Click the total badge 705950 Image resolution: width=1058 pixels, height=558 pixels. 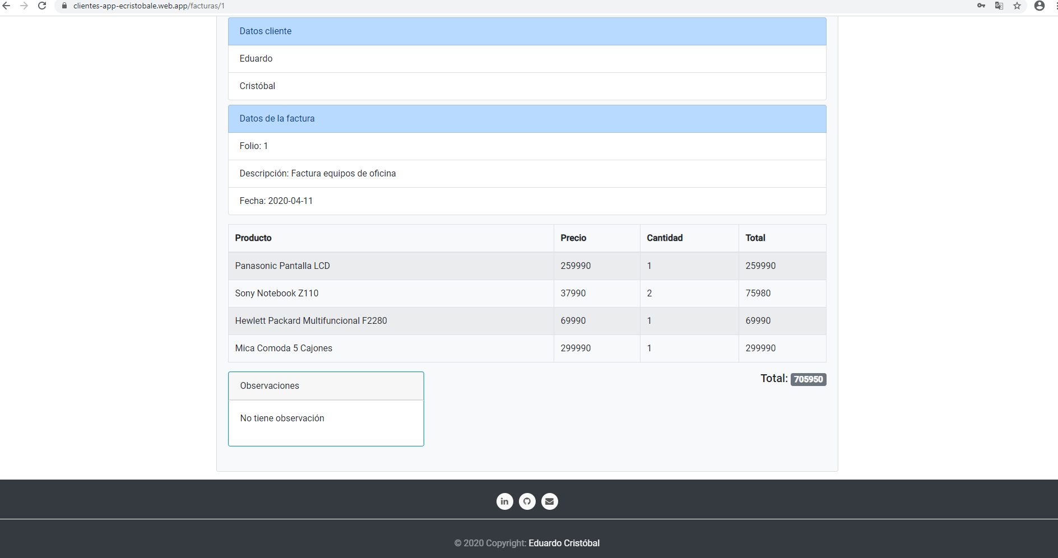point(808,379)
